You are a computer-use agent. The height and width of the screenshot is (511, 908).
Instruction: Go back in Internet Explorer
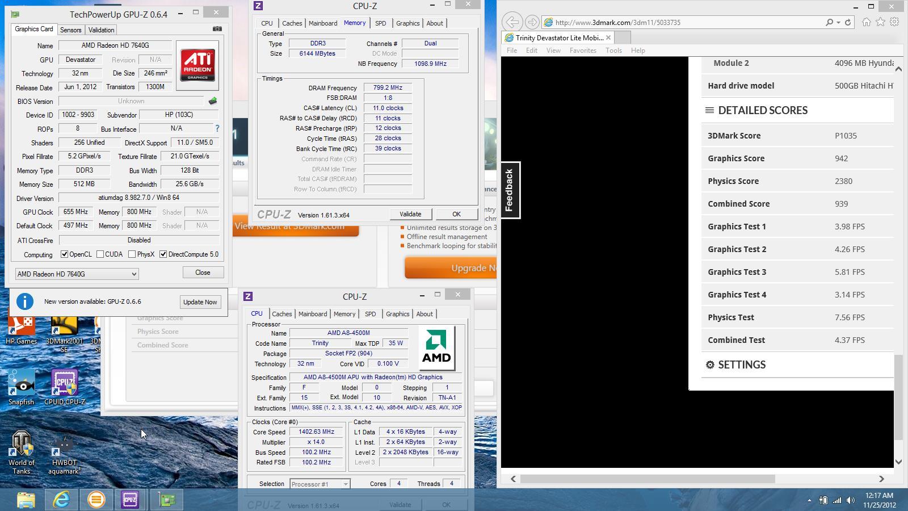coord(512,22)
